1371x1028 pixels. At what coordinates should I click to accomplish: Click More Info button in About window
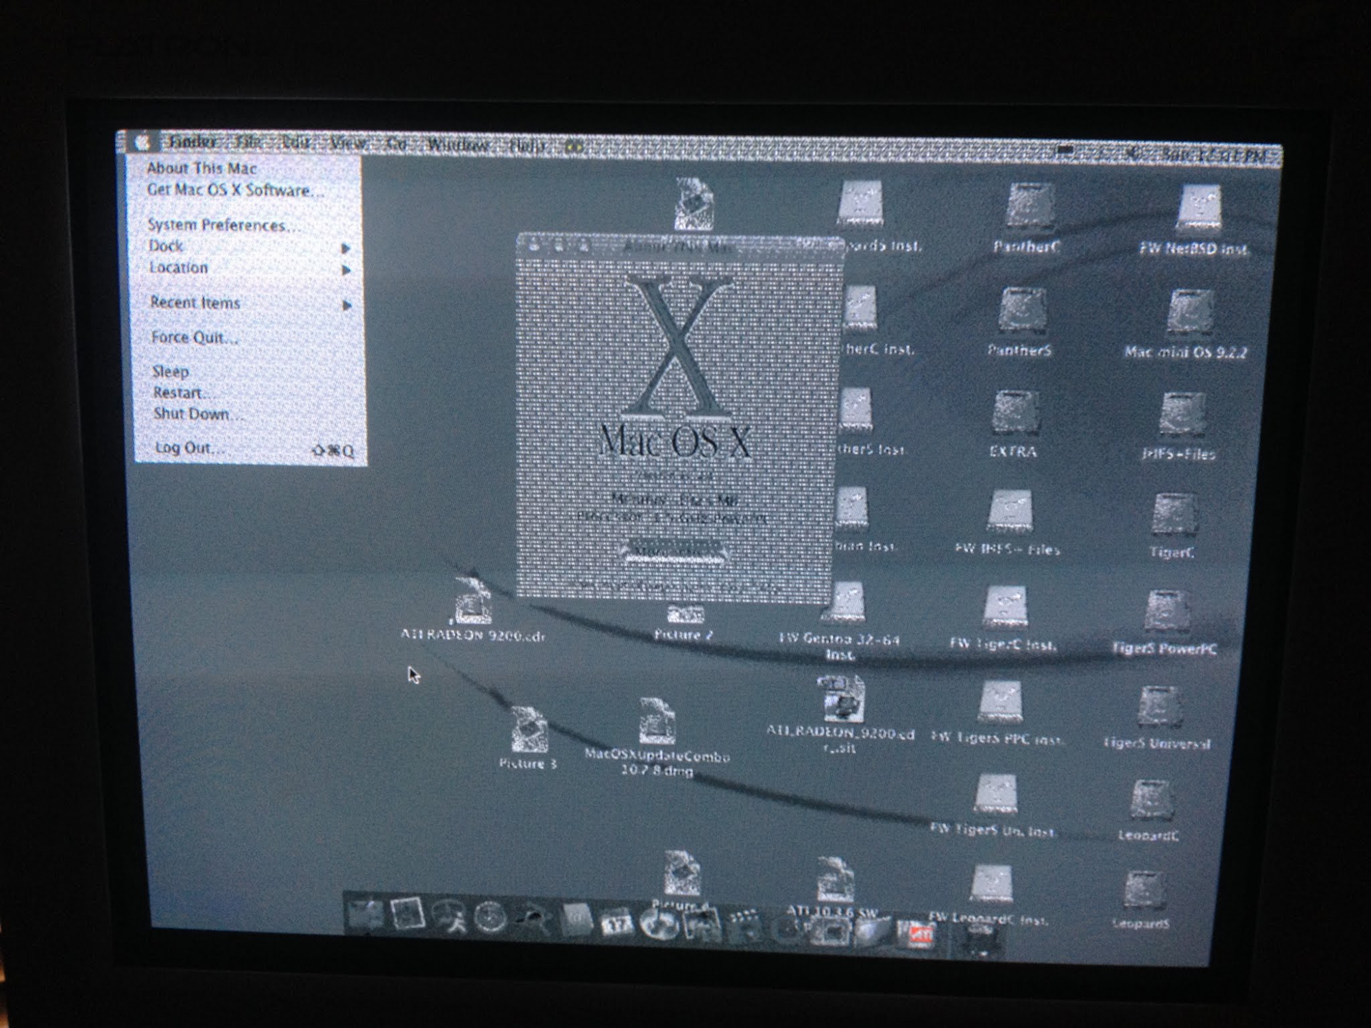coord(675,550)
